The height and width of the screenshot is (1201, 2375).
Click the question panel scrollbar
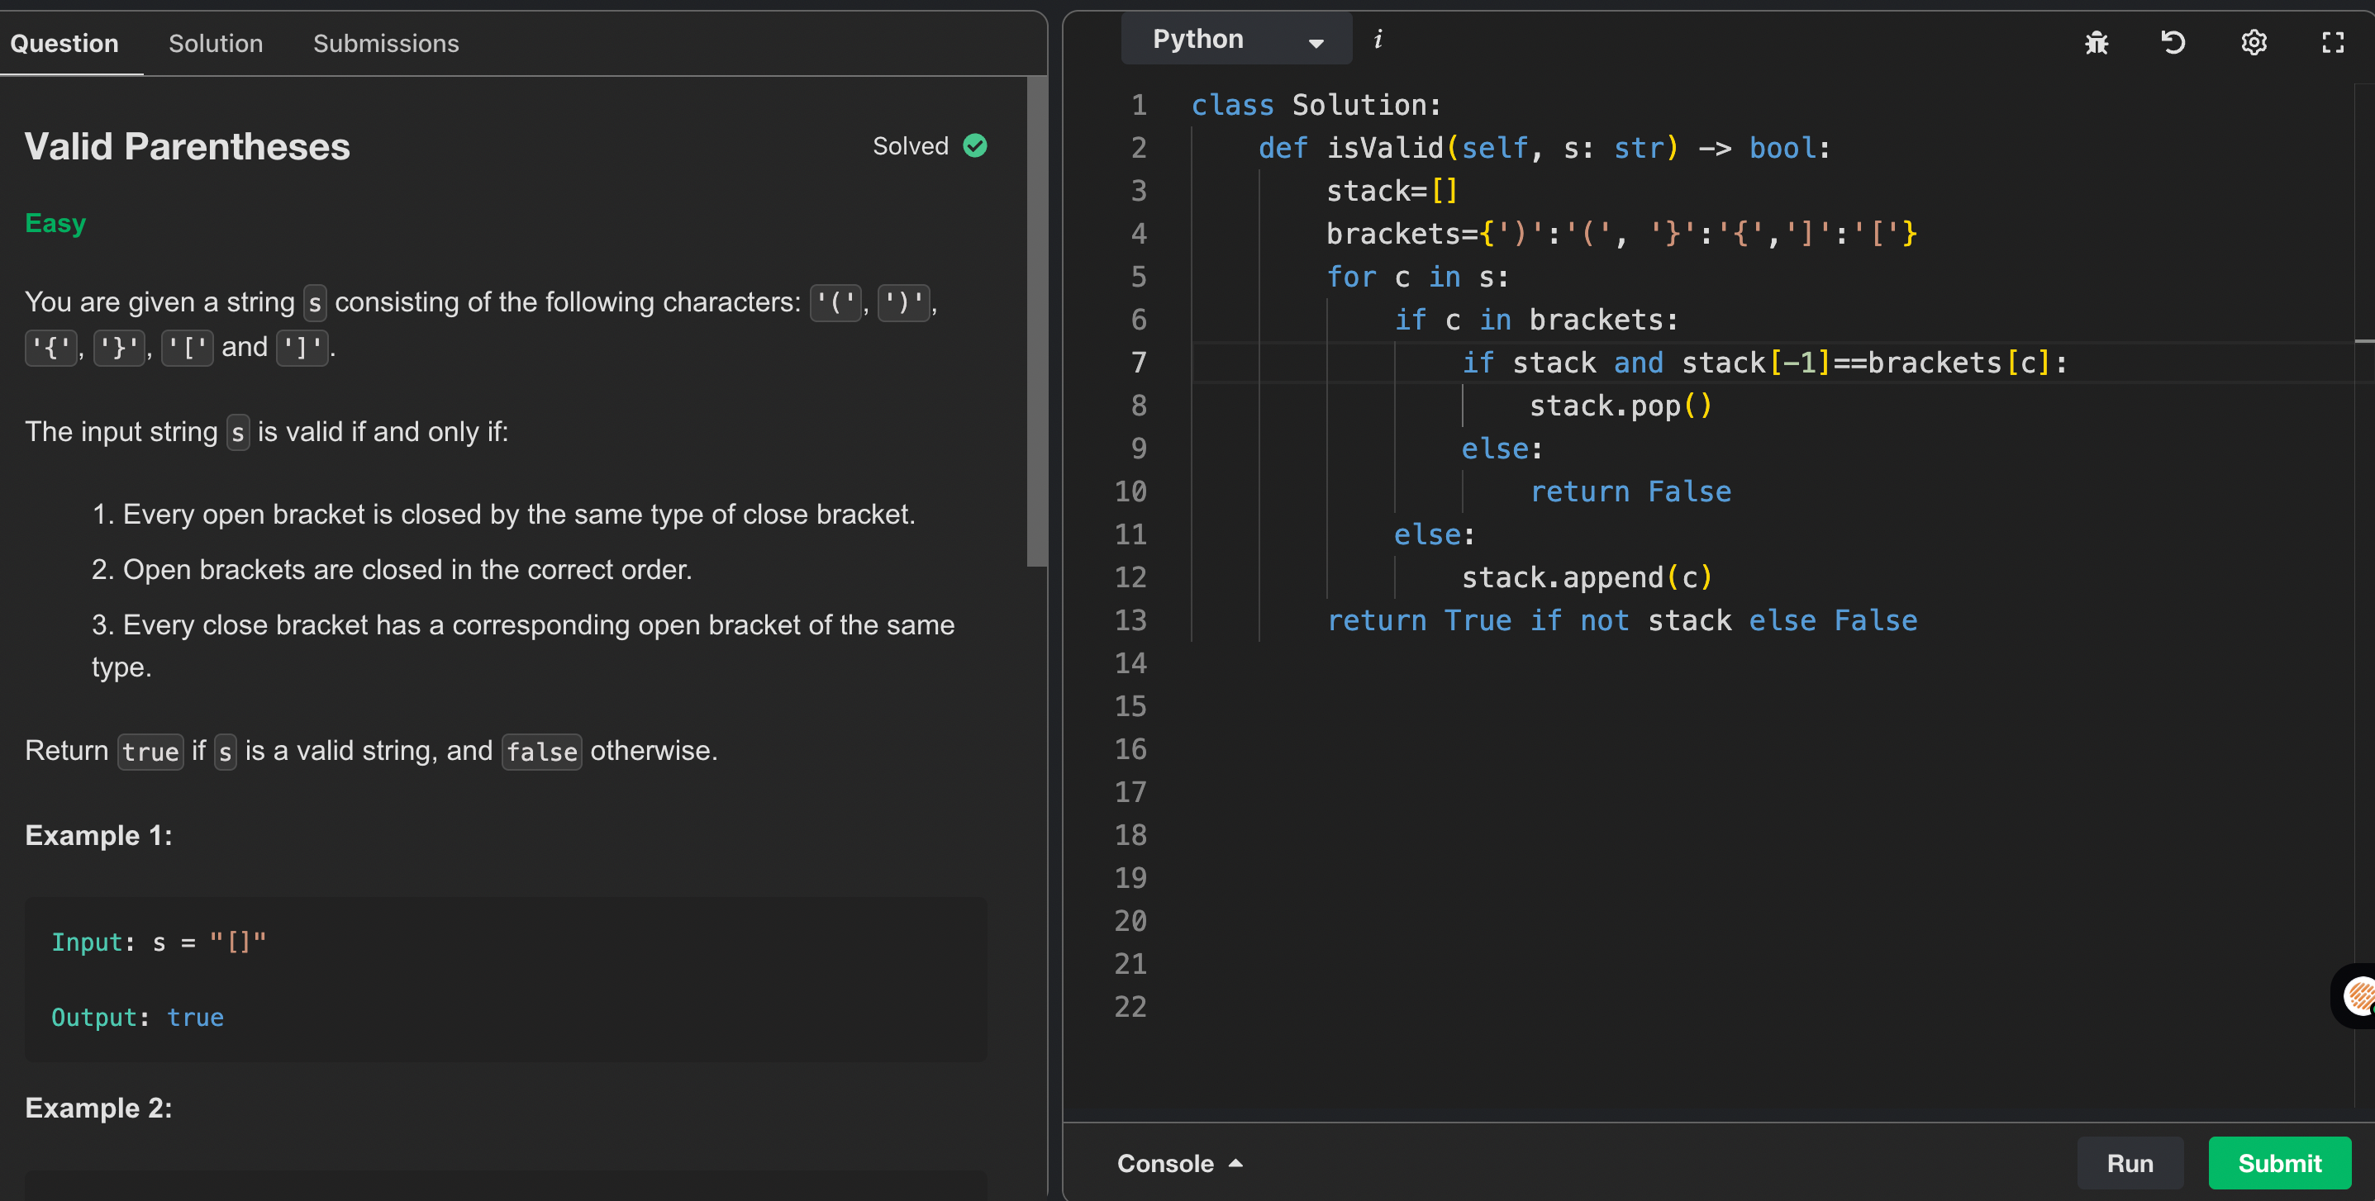pos(1036,323)
